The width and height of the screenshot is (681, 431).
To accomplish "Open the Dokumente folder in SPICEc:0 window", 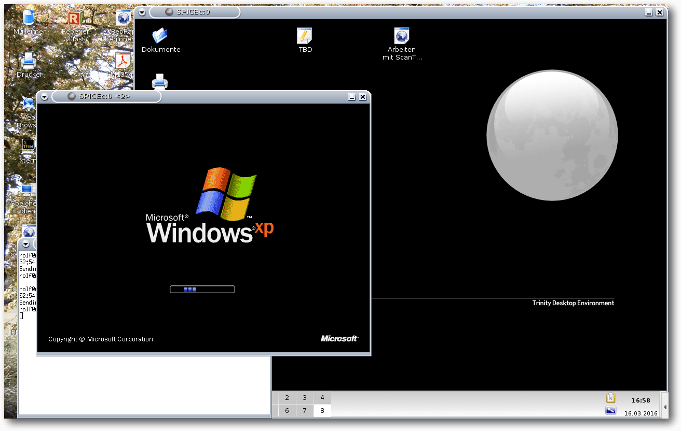I will [160, 36].
